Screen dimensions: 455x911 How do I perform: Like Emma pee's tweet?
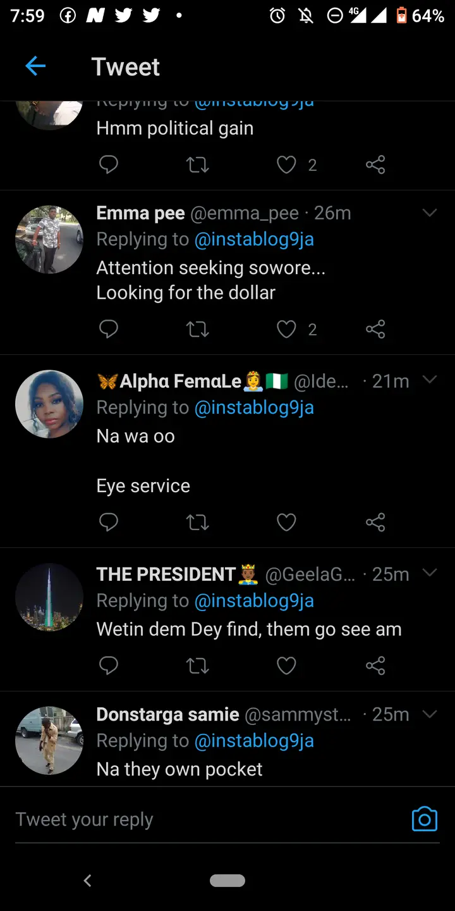pos(287,330)
